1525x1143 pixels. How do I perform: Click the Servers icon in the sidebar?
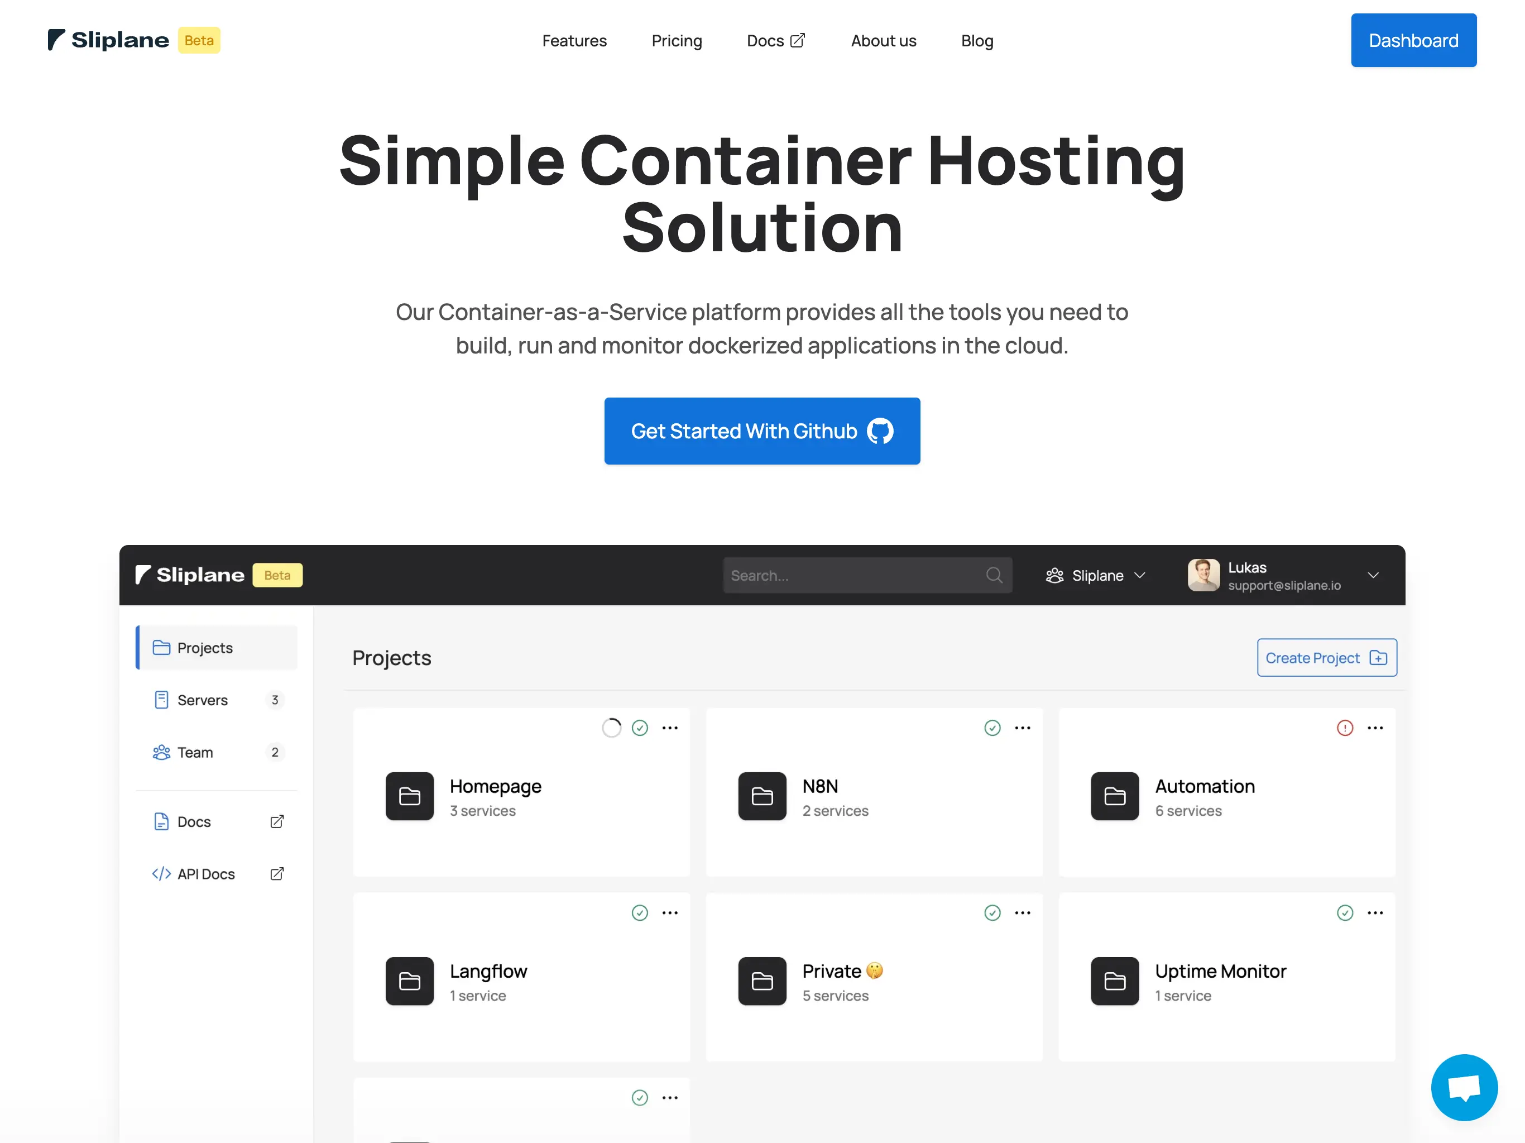point(161,700)
